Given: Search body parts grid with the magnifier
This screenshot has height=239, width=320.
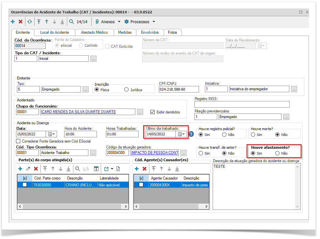Looking at the screenshot, I should (x=78, y=169).
